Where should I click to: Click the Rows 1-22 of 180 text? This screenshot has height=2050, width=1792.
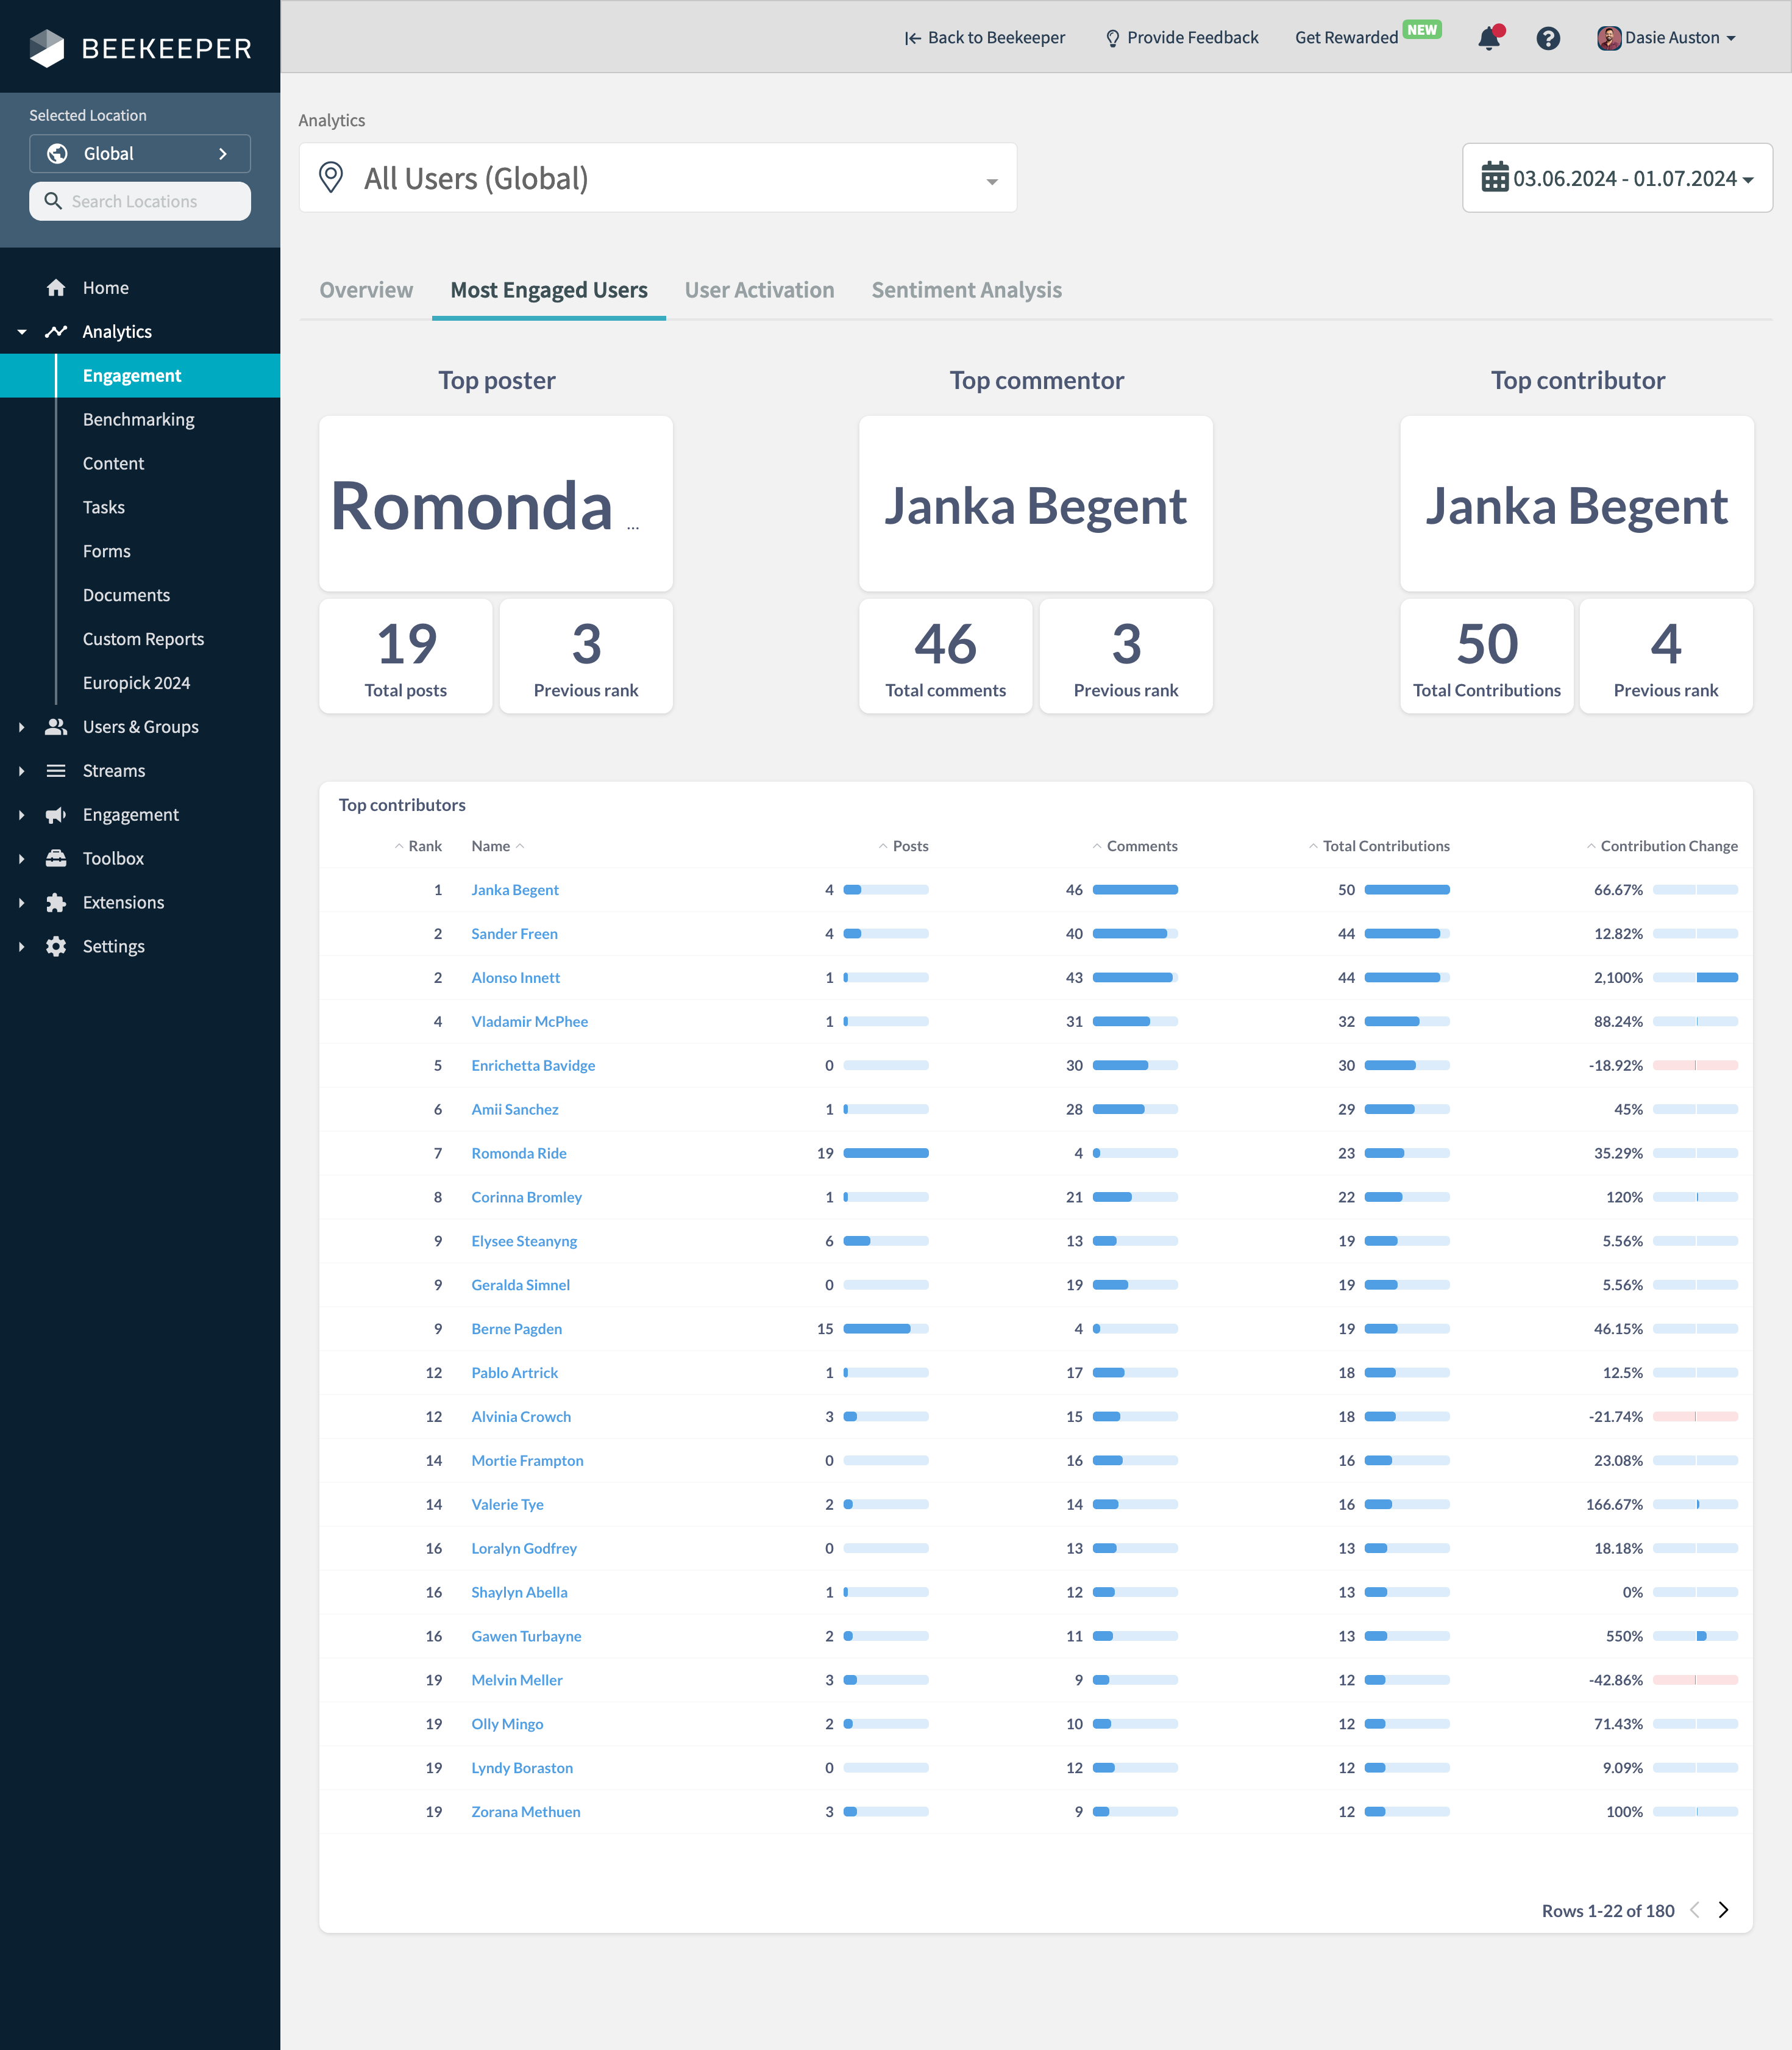click(x=1608, y=1910)
